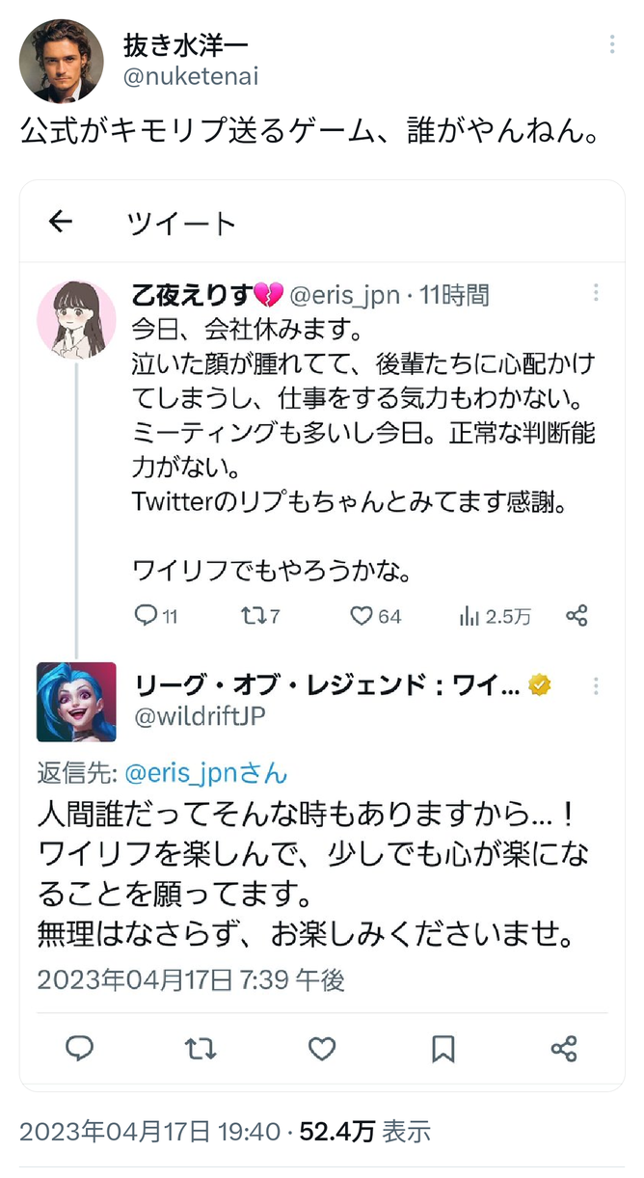The width and height of the screenshot is (644, 1178).
Task: Tap the gold verified badge
Action: (541, 686)
